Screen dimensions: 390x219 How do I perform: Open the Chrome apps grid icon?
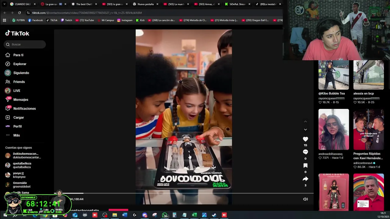(x=4, y=20)
